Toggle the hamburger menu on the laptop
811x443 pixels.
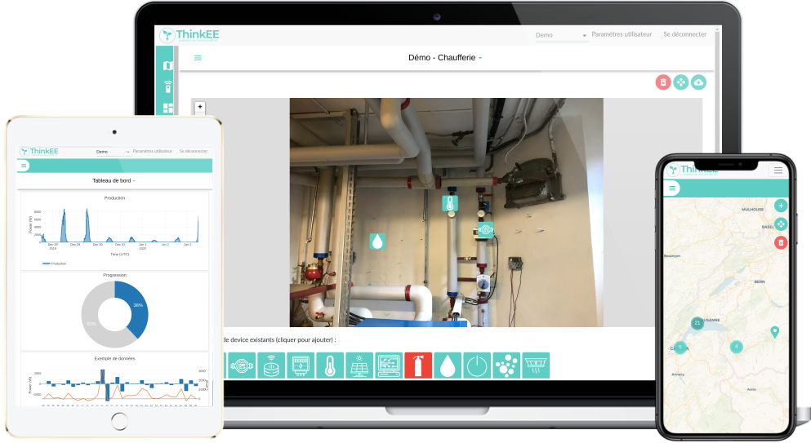pyautogui.click(x=198, y=58)
